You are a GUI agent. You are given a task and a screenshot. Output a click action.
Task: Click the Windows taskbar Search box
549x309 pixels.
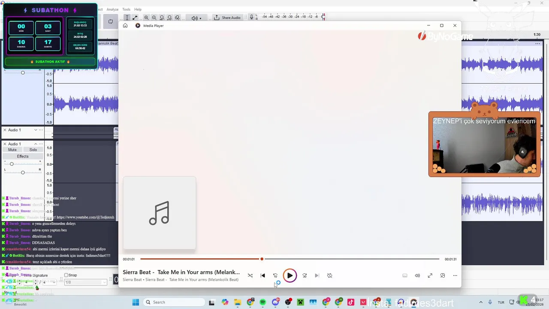174,302
